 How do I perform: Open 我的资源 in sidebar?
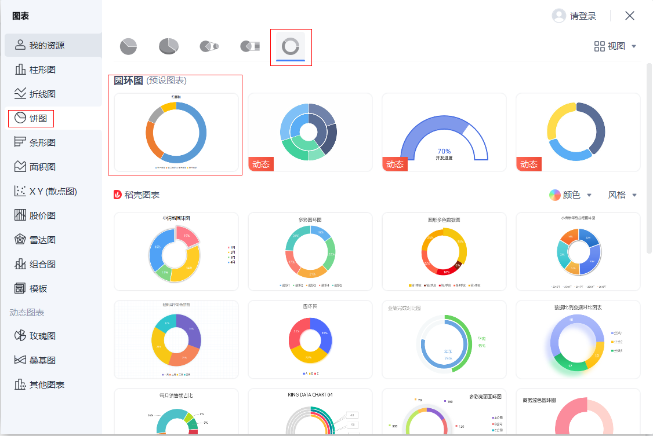pos(53,45)
